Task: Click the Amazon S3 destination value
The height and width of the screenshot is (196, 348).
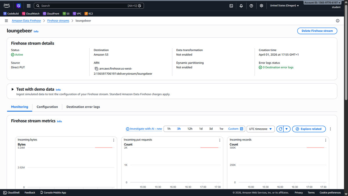Action: coord(101,55)
